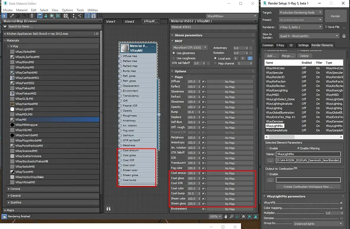
Task: Activate the Zoom Region tool
Action: tap(238, 217)
